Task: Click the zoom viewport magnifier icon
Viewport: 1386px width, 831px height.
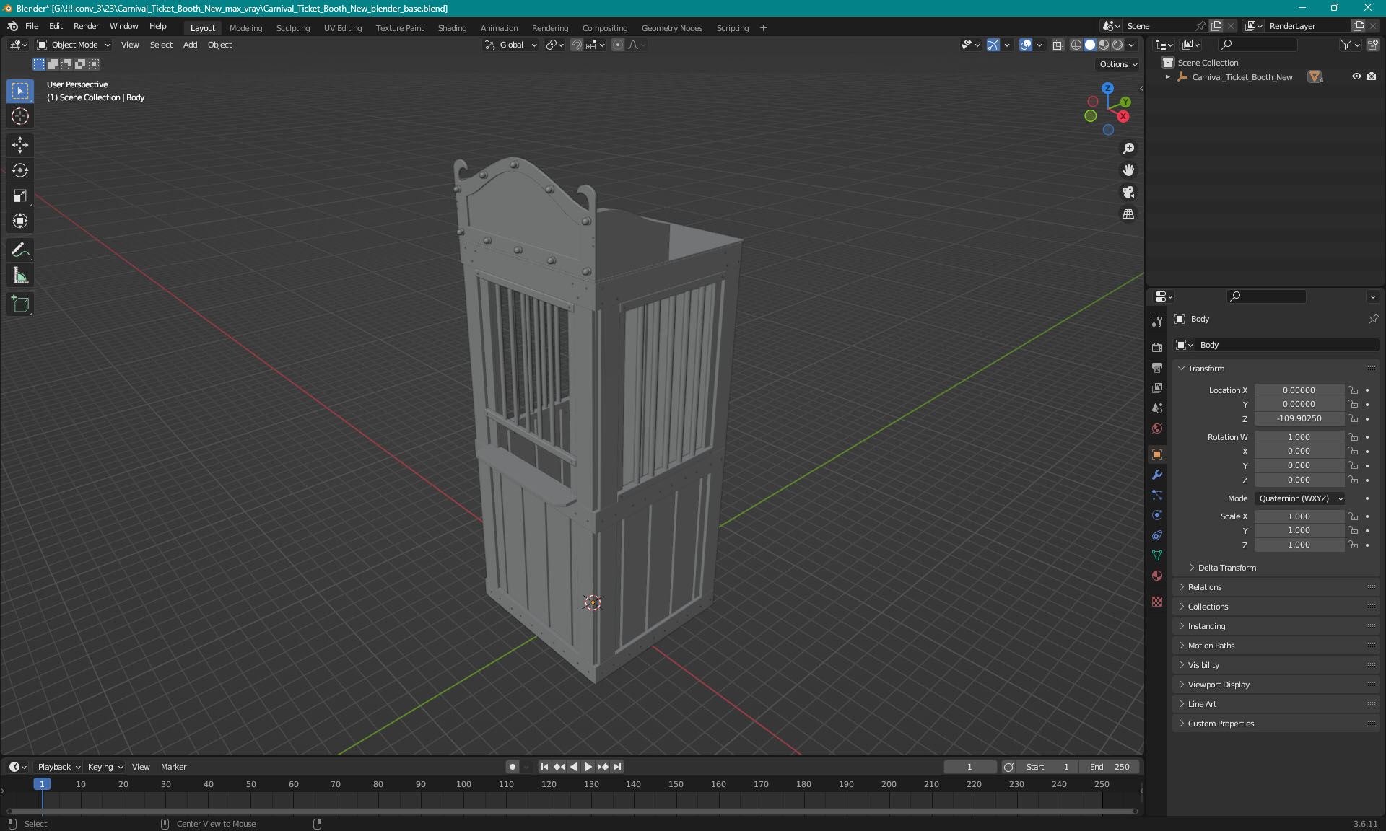Action: [1128, 149]
